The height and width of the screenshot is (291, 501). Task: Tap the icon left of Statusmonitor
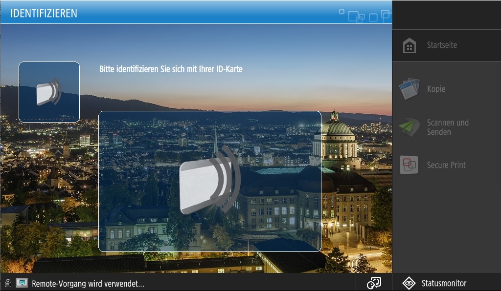pos(374,283)
